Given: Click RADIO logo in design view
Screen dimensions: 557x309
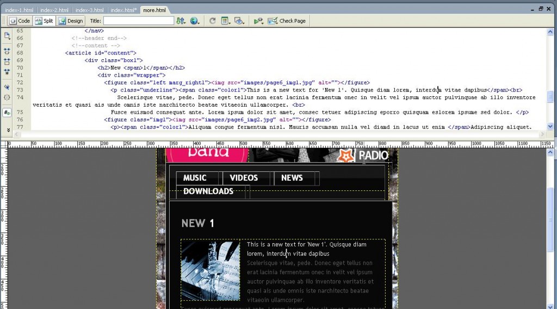Looking at the screenshot, I should coord(362,156).
